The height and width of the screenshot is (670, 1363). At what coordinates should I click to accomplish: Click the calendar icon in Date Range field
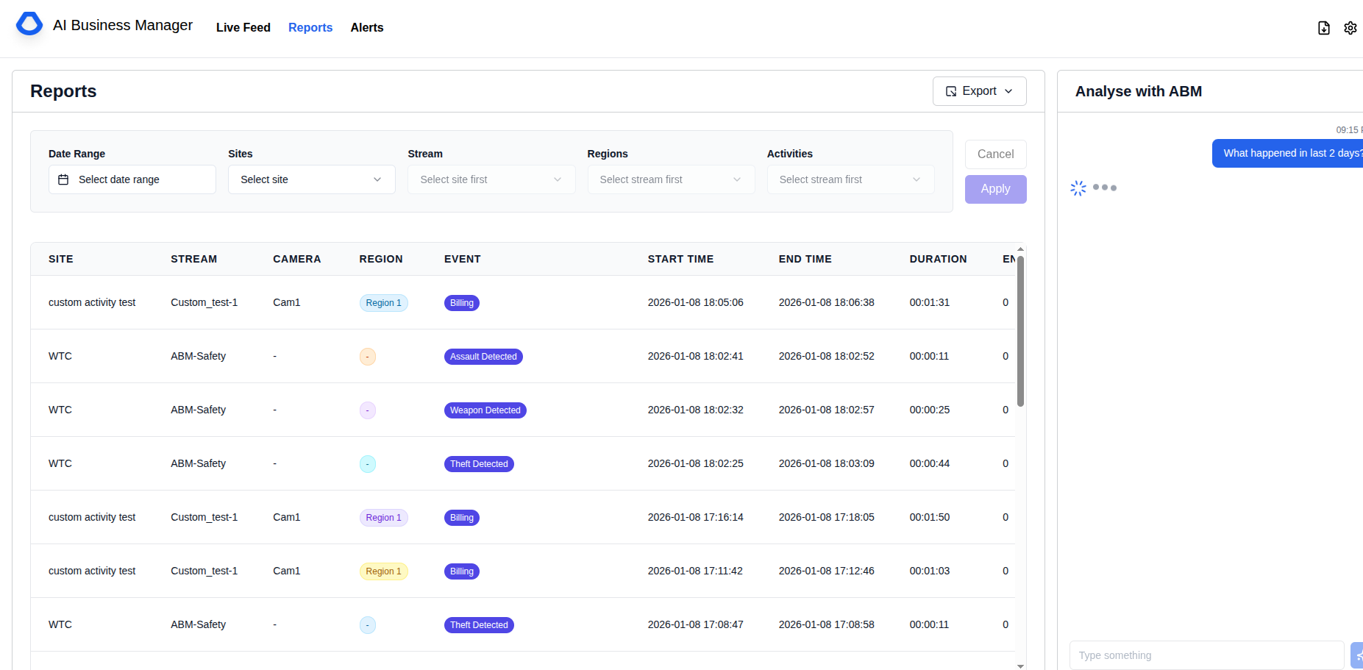pos(64,179)
